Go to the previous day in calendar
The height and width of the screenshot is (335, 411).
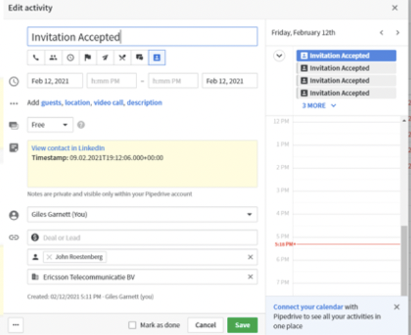click(381, 32)
